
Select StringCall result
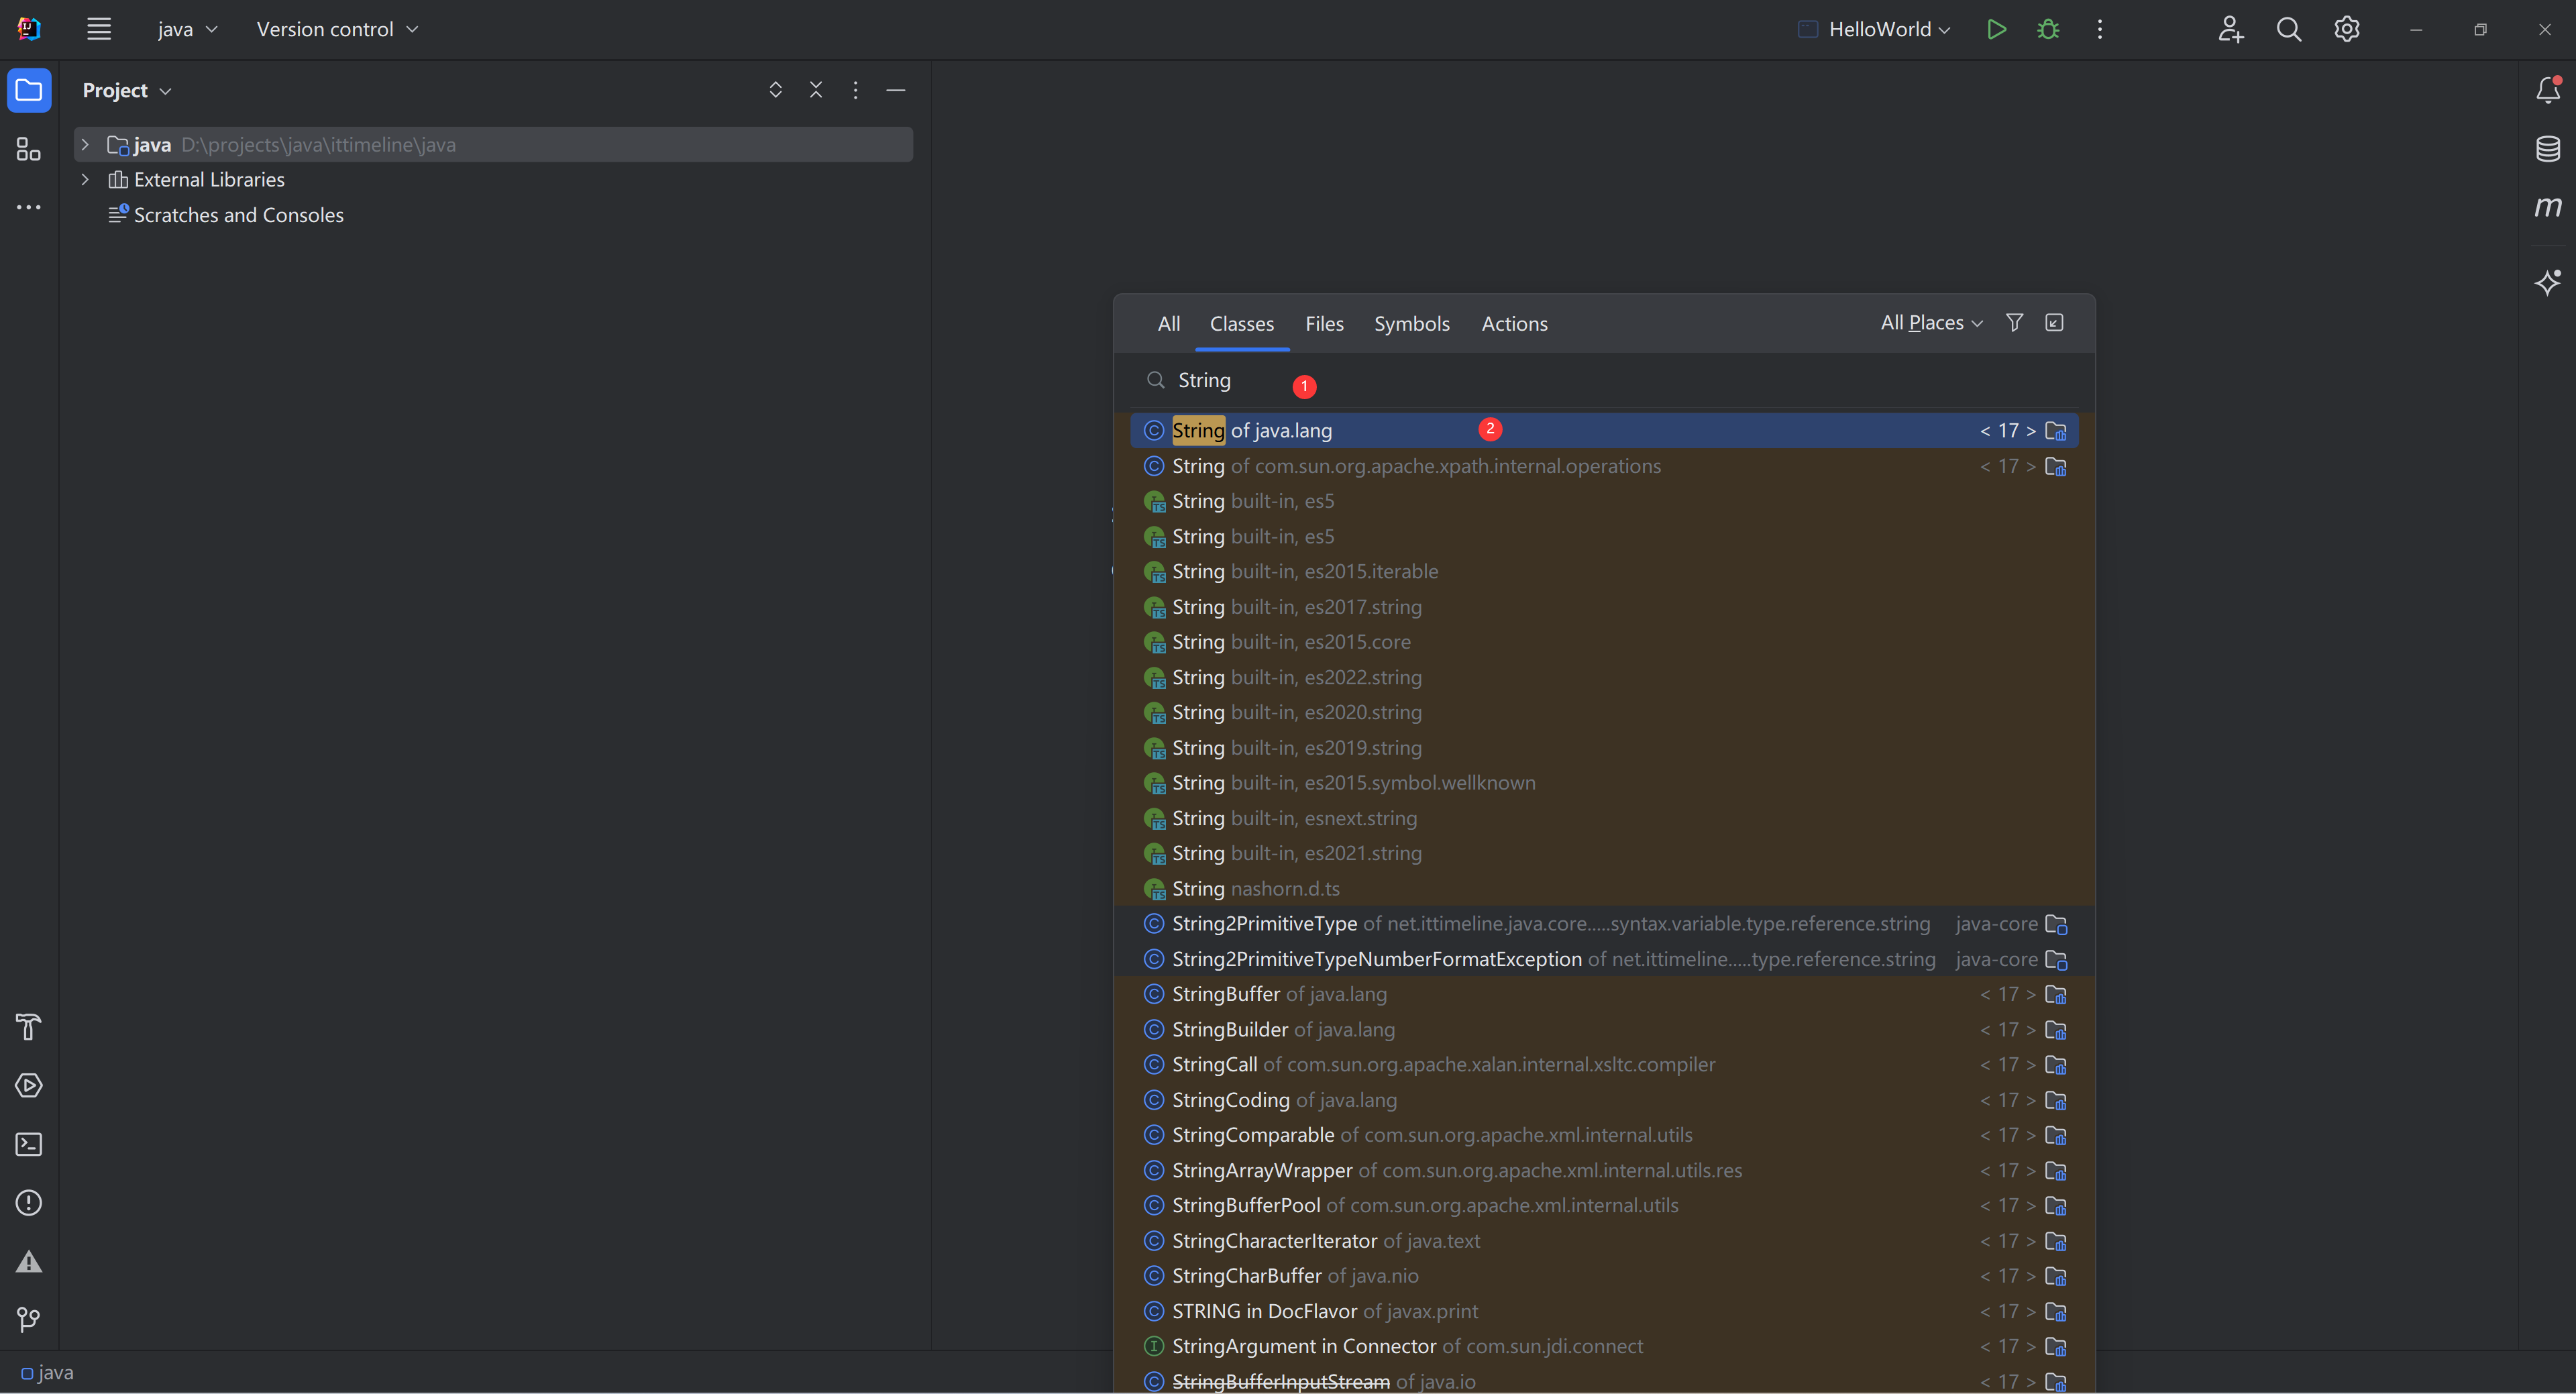[x=1604, y=1064]
